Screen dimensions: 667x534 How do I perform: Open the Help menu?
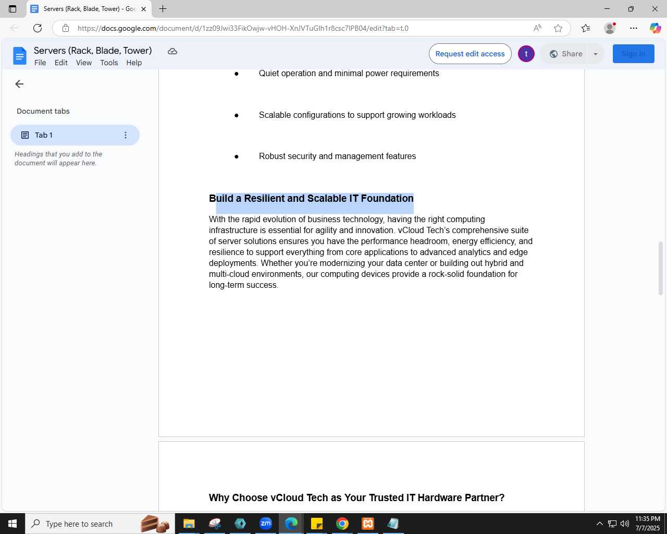click(x=134, y=63)
